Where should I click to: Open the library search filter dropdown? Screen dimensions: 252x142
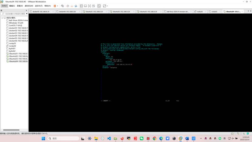[x=27, y=14]
